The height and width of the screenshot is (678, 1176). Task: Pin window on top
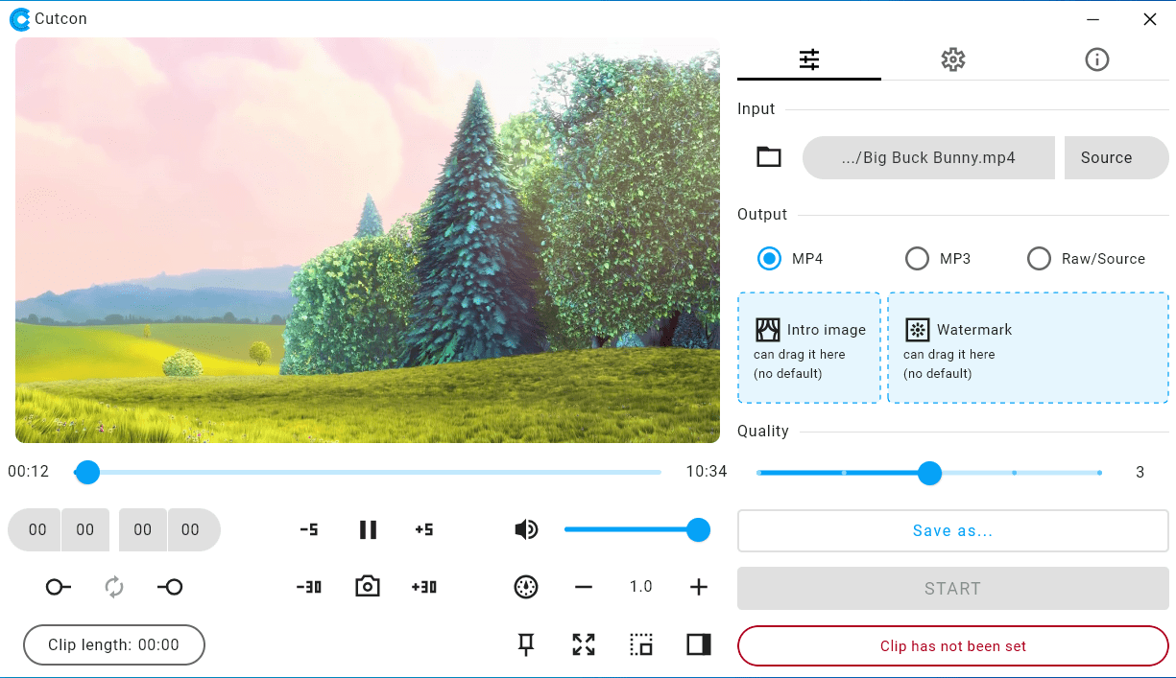pyautogui.click(x=526, y=644)
